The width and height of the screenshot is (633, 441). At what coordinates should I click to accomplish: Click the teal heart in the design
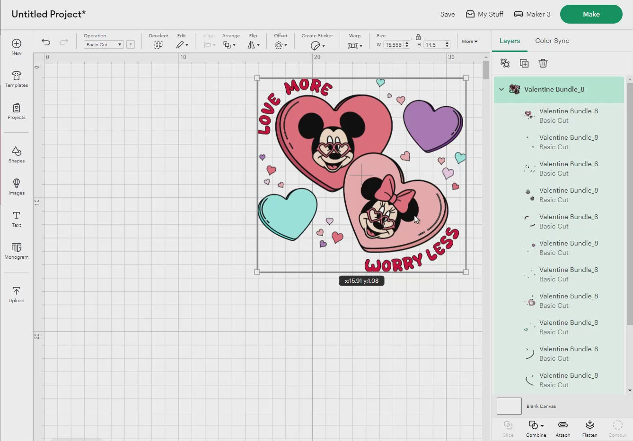tap(287, 214)
